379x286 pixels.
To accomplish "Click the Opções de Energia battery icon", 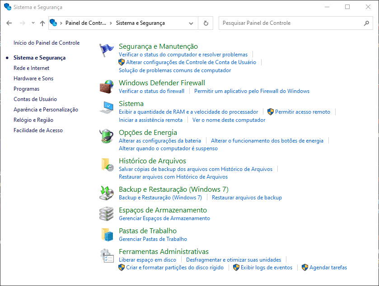I will coord(107,136).
